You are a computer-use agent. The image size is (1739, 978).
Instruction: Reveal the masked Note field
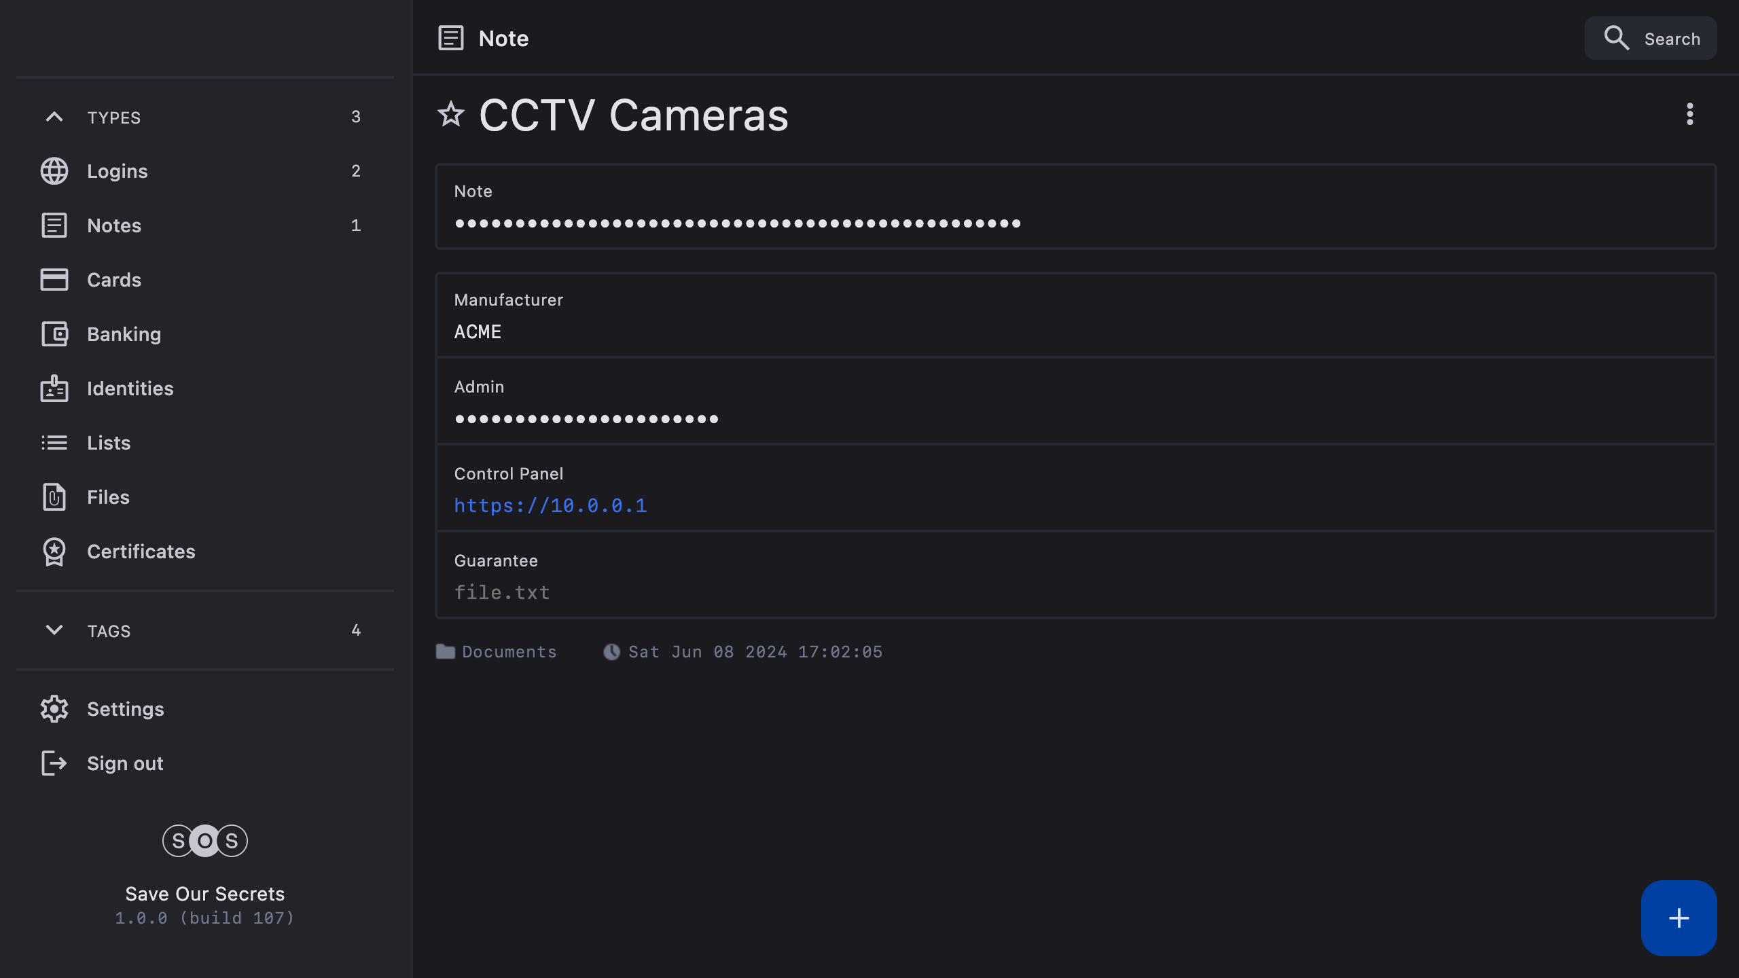pos(737,223)
